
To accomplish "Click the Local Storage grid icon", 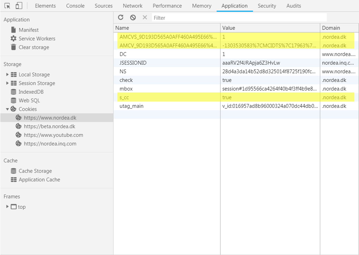I will pyautogui.click(x=14, y=74).
